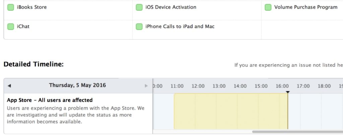Click the iChat green status icon

coord(11,27)
